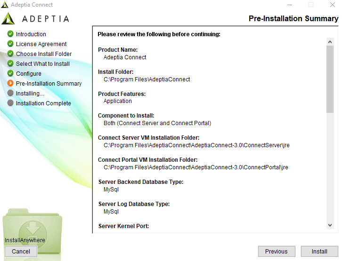Select the Pre-Installation Summary step label
The width and height of the screenshot is (342, 261).
point(49,84)
